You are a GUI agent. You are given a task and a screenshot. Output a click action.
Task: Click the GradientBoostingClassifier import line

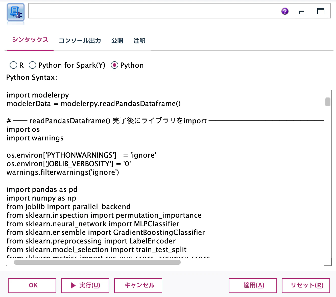106,232
